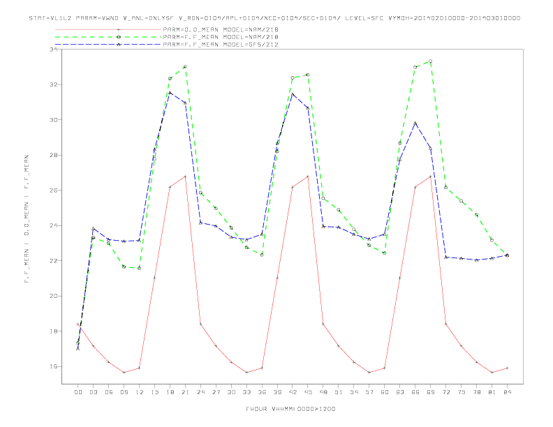Viewport: 553px width, 427px height.
Task: Click x-axis tick label 27
Action: point(216,392)
